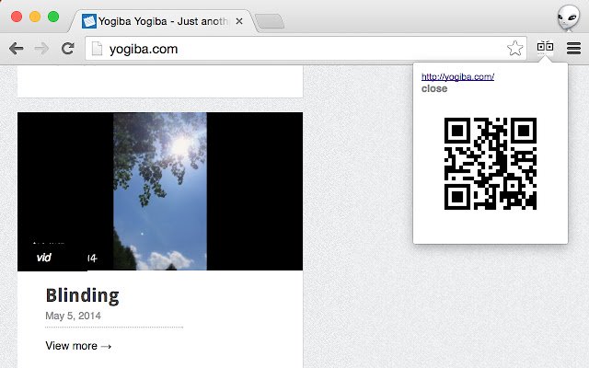Go back with the browser back arrow
Image resolution: width=589 pixels, height=368 pixels.
point(17,49)
